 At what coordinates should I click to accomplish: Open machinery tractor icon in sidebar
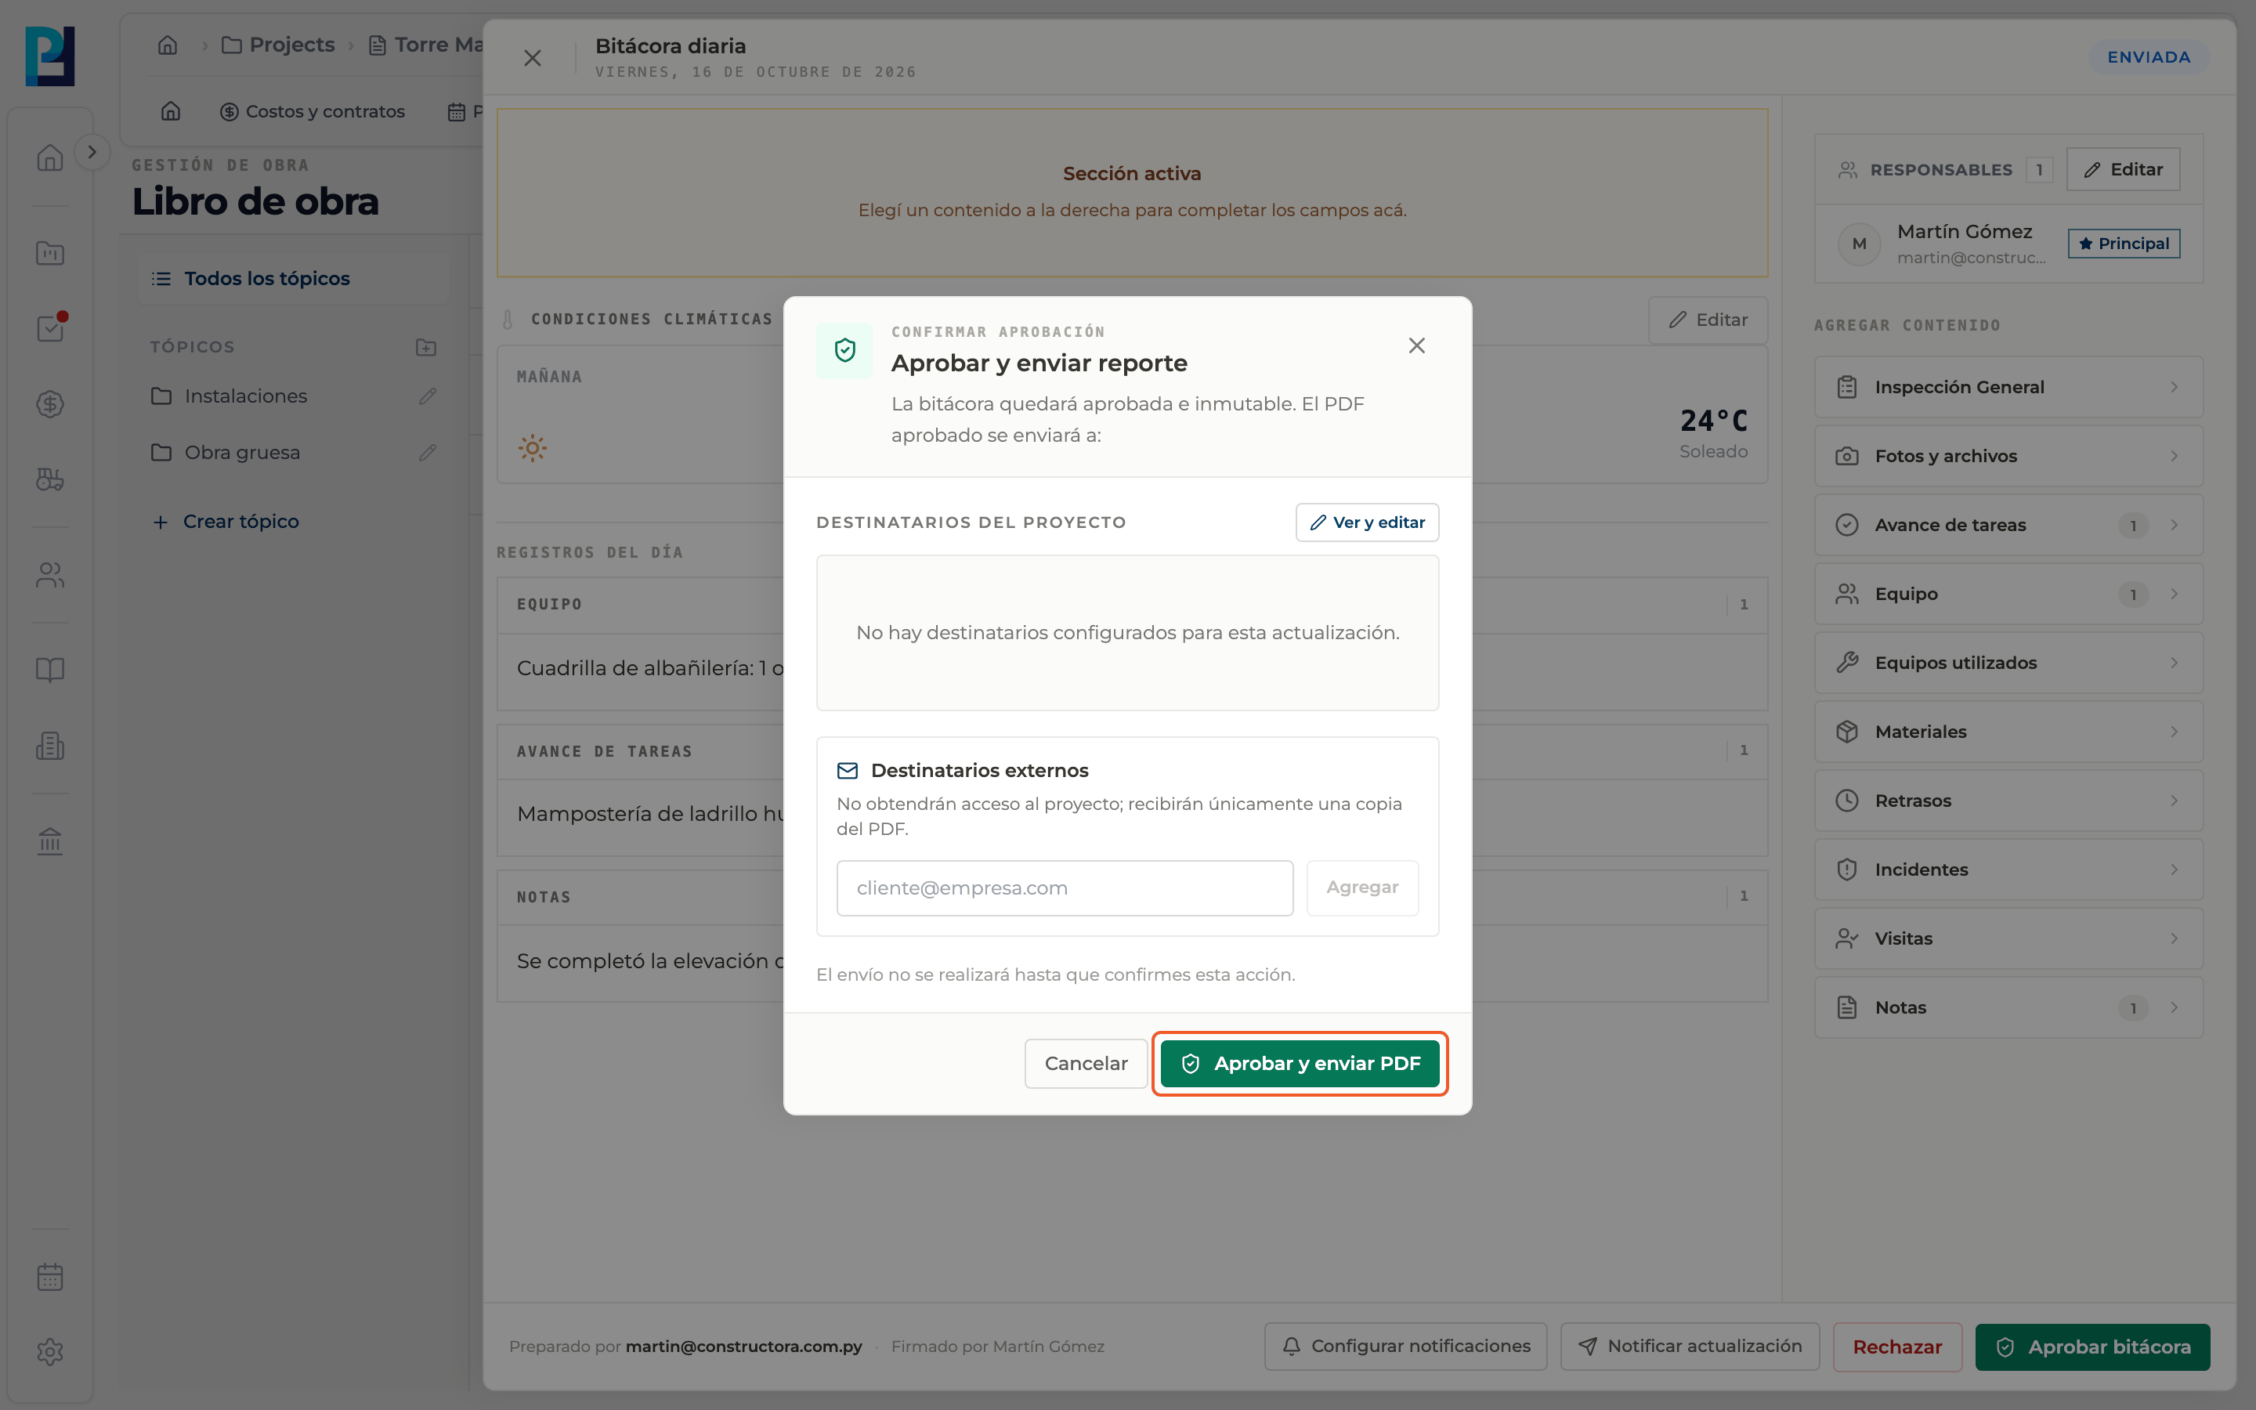50,479
